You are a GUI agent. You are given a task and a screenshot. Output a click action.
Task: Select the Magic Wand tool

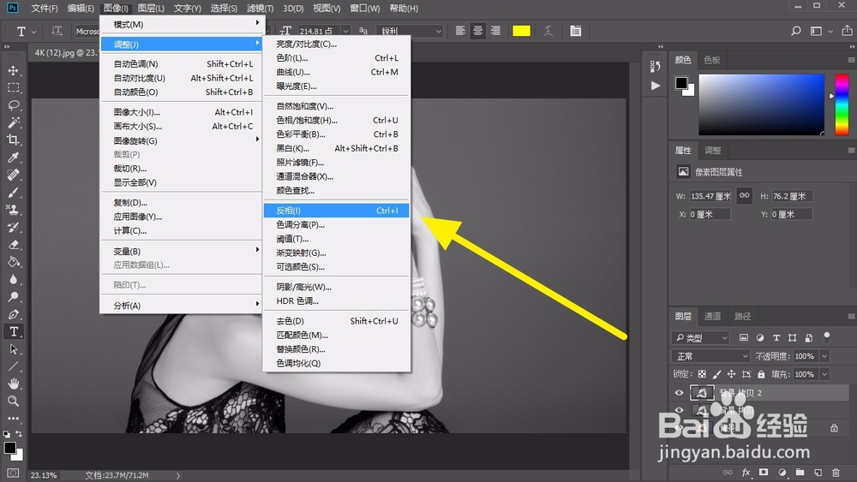click(x=13, y=122)
